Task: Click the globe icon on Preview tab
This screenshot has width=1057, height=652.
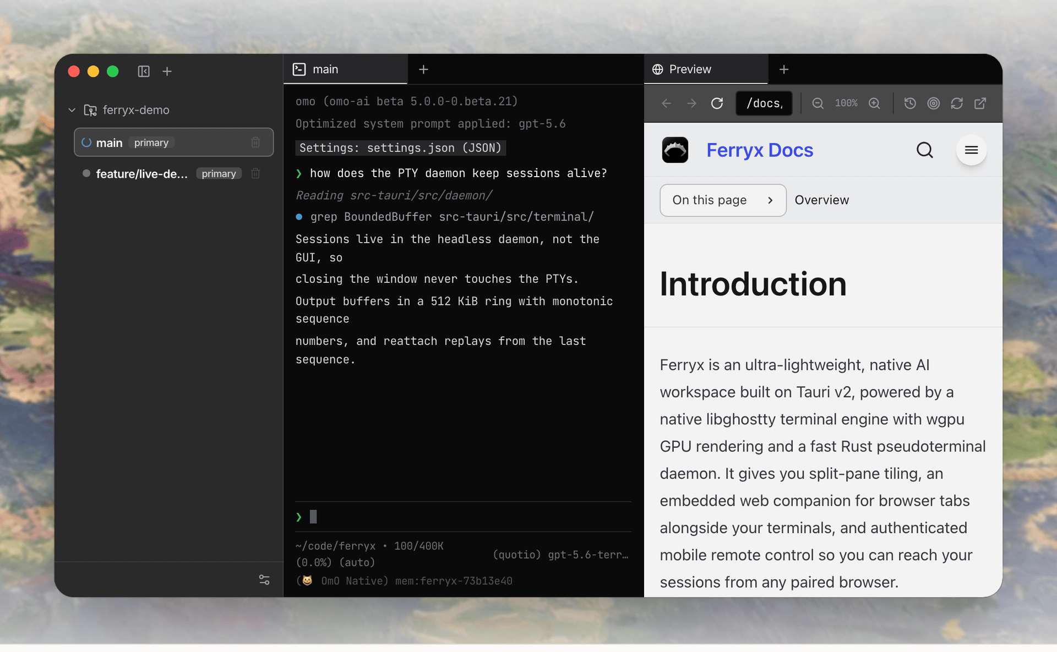Action: 657,69
